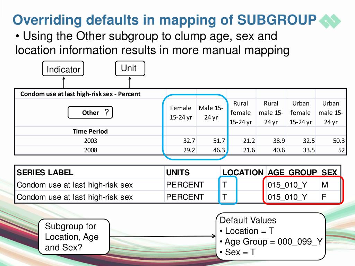Select the 'Time Period' row label
The height and width of the screenshot is (266, 355).
click(90, 131)
